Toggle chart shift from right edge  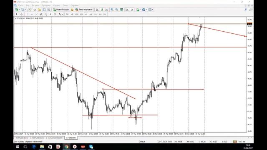click(x=132, y=10)
